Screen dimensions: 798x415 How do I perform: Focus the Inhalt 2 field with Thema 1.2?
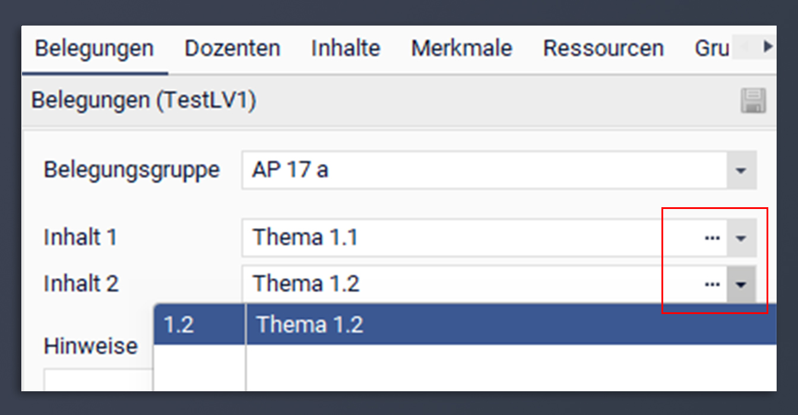point(472,284)
